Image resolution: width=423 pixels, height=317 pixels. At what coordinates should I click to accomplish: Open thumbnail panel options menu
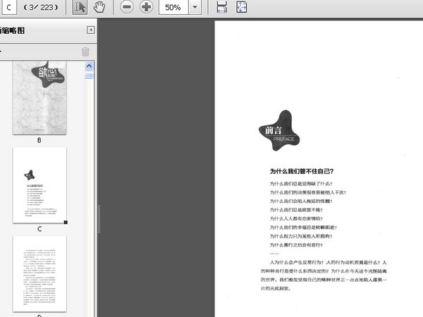[1, 51]
